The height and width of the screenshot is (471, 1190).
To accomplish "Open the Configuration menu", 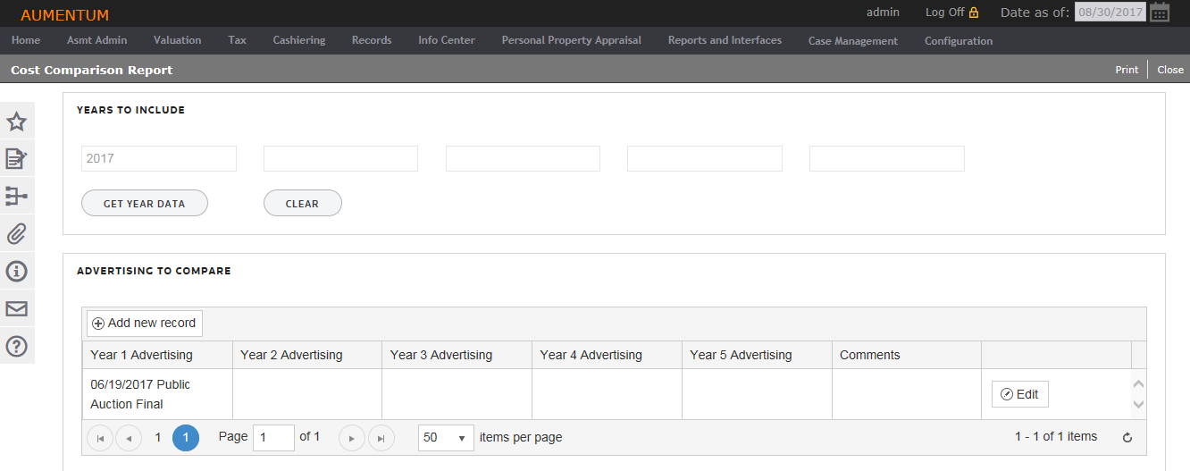I will click(x=959, y=41).
